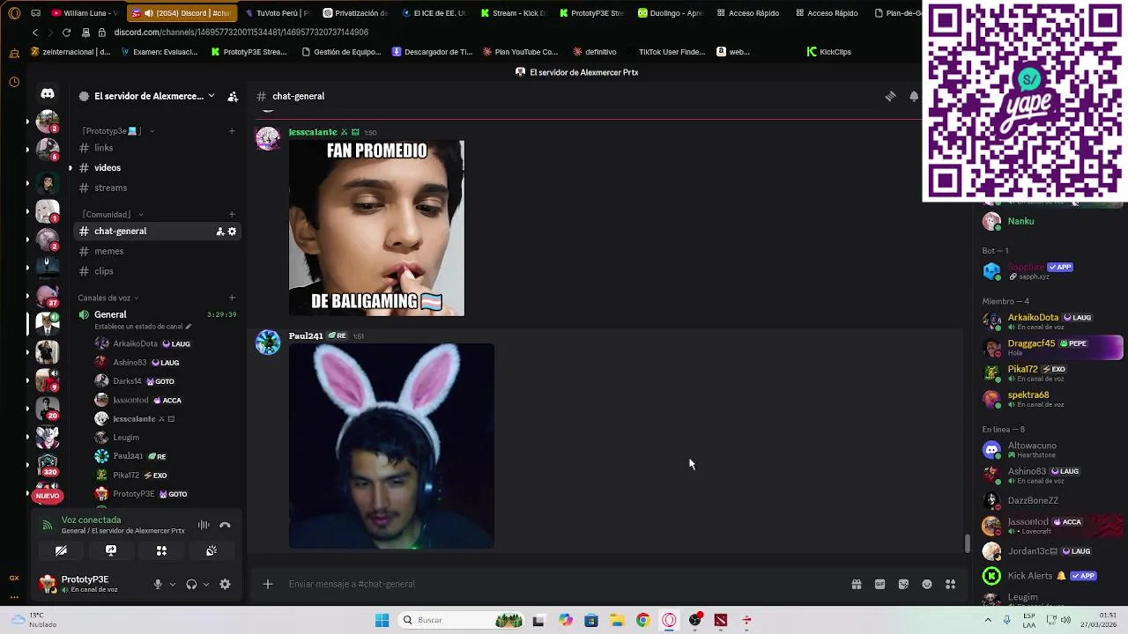The height and width of the screenshot is (634, 1128).
Task: Create invite for chat-general channel
Action: tap(220, 231)
